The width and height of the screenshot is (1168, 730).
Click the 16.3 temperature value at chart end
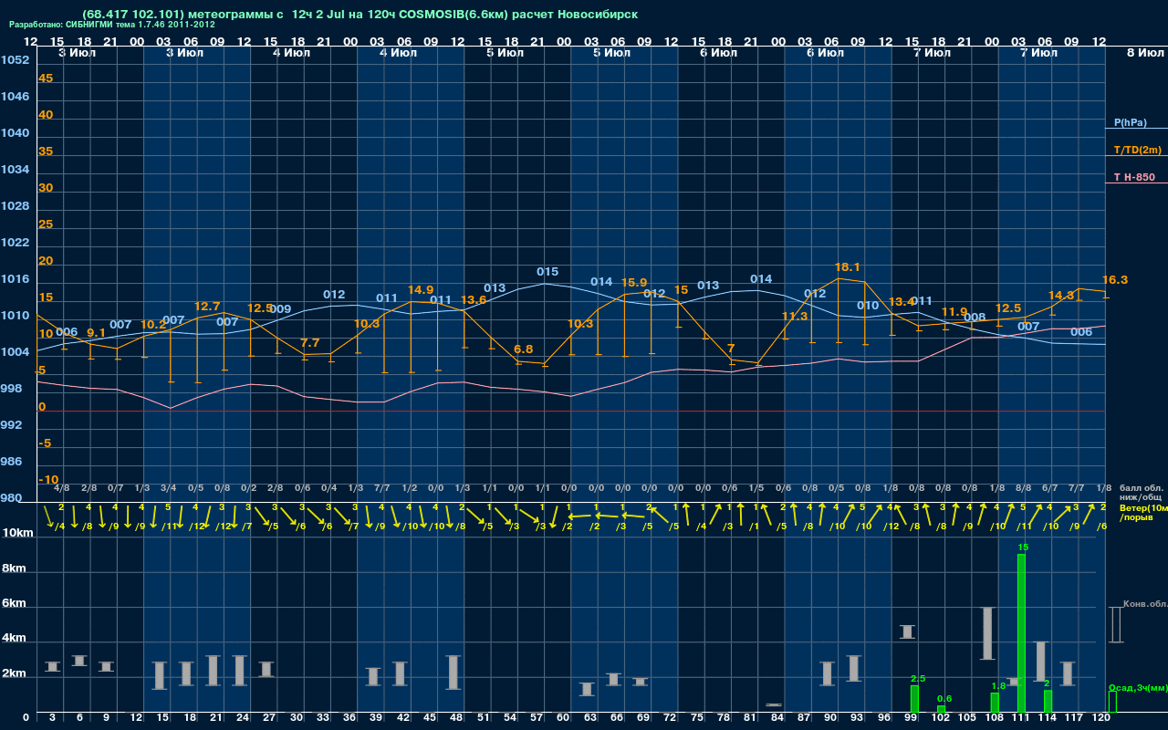pyautogui.click(x=1115, y=280)
